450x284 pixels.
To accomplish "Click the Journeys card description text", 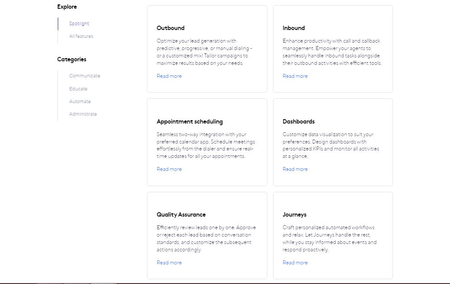I will [329, 239].
